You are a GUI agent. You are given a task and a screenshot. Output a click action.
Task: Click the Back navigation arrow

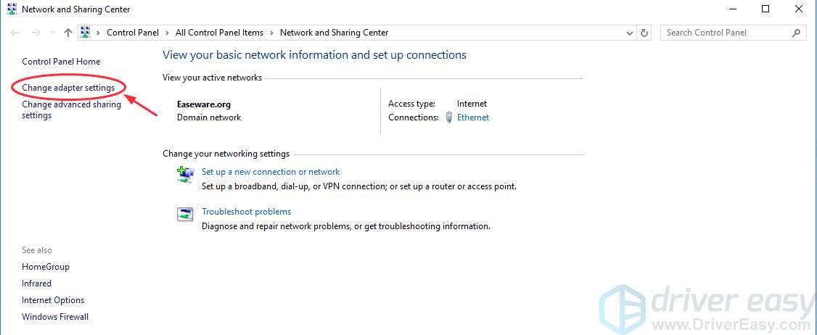click(15, 33)
